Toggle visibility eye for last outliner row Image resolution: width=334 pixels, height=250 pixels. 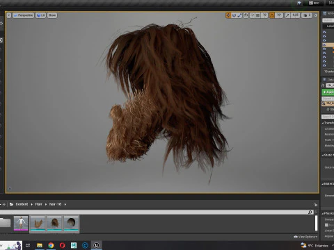[x=324, y=65]
